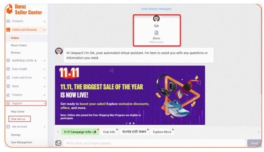Click the query message input field
This screenshot has width=264, height=152.
pyautogui.click(x=154, y=143)
